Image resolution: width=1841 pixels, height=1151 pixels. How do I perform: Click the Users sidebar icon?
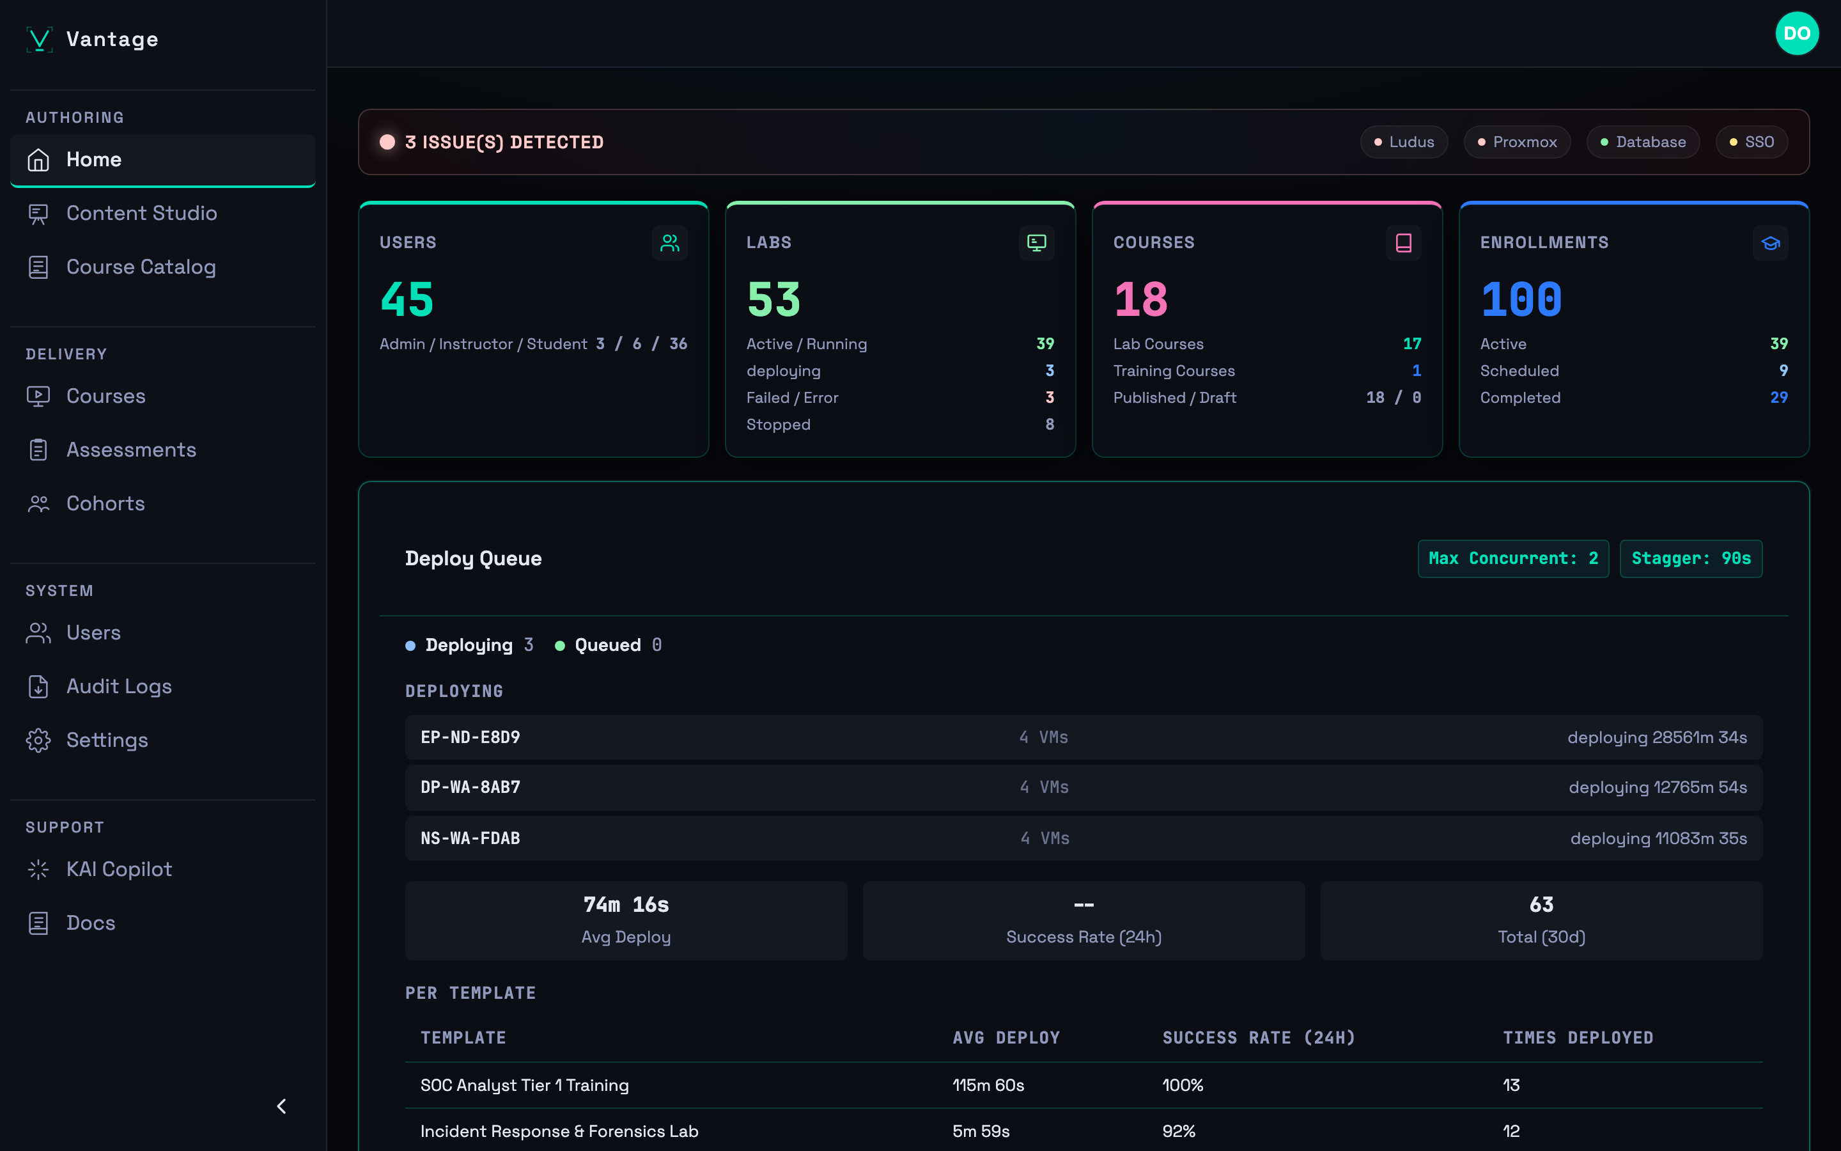coord(38,633)
